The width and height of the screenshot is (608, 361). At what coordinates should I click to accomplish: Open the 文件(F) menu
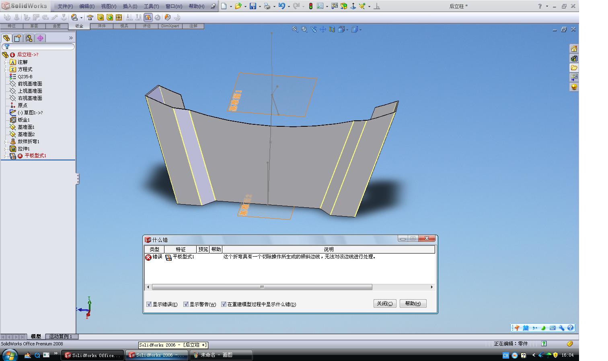65,6
